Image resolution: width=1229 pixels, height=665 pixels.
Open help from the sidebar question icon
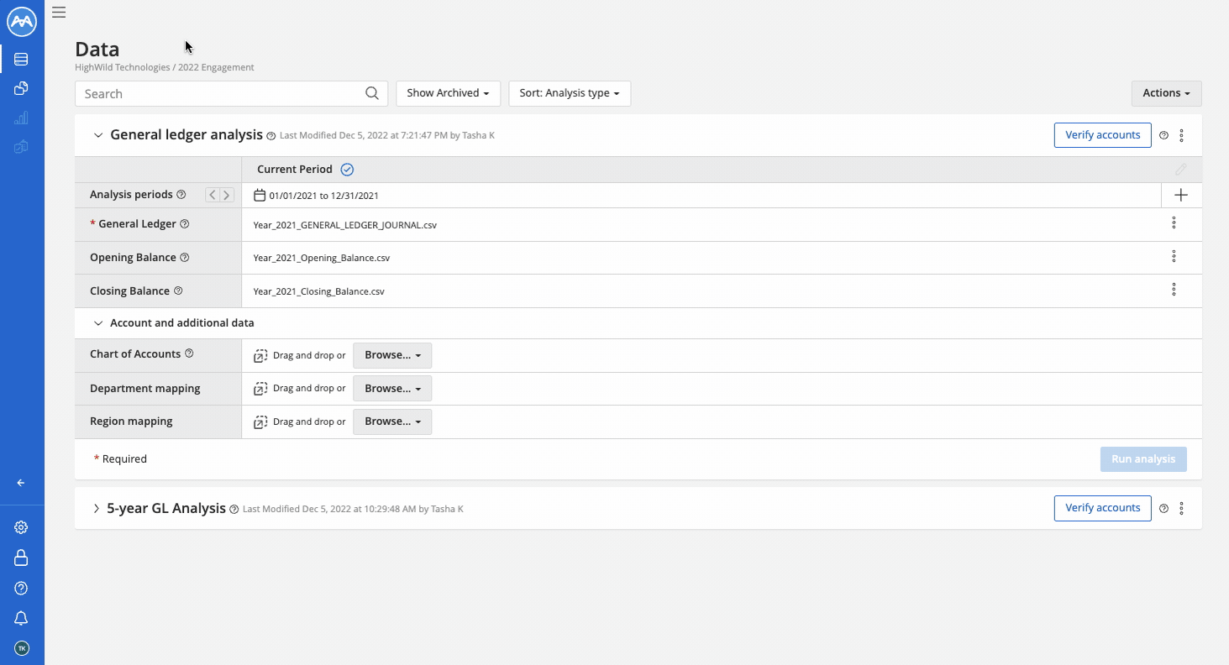[x=22, y=588]
